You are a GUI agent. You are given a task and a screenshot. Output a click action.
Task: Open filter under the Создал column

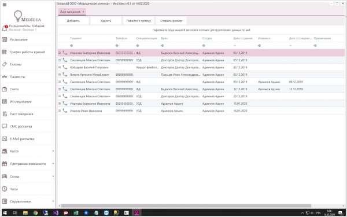204,46
